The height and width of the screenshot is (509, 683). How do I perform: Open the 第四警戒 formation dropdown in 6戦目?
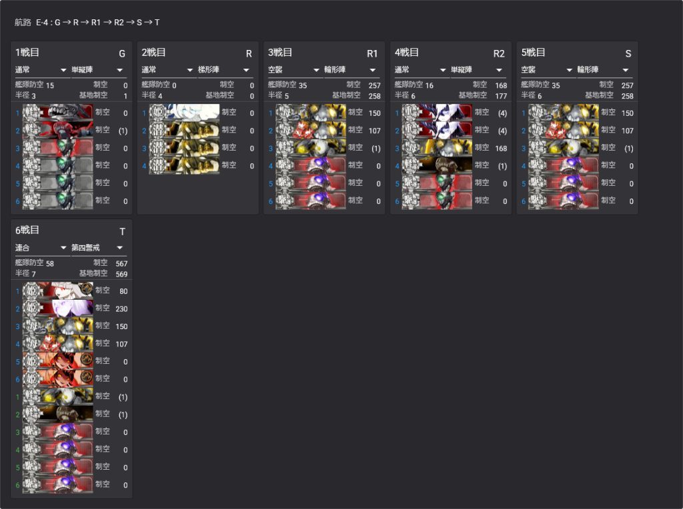pos(98,248)
